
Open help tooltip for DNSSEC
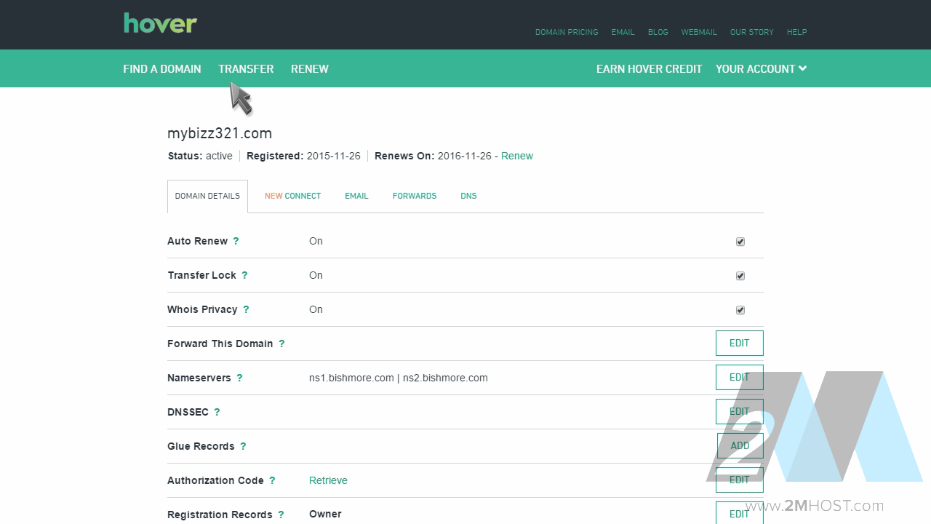click(x=217, y=412)
